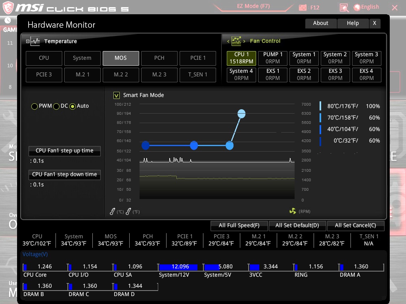The width and height of the screenshot is (406, 304).
Task: Toggle the Smart Fan Mode checkbox
Action: 117,95
